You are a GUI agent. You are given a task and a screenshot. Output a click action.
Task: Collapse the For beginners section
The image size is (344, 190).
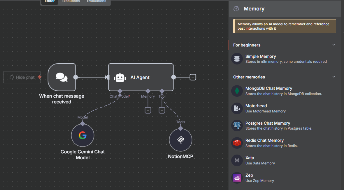(334, 45)
